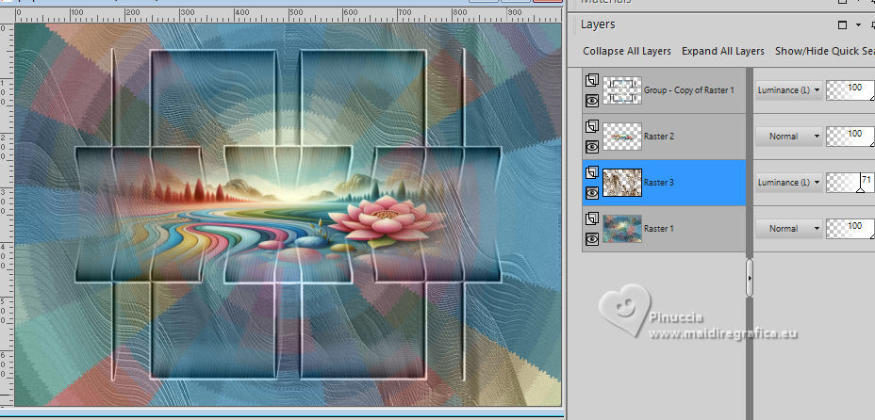The width and height of the screenshot is (875, 420).
Task: Toggle visibility of the Raster 2 layer
Action: click(592, 147)
